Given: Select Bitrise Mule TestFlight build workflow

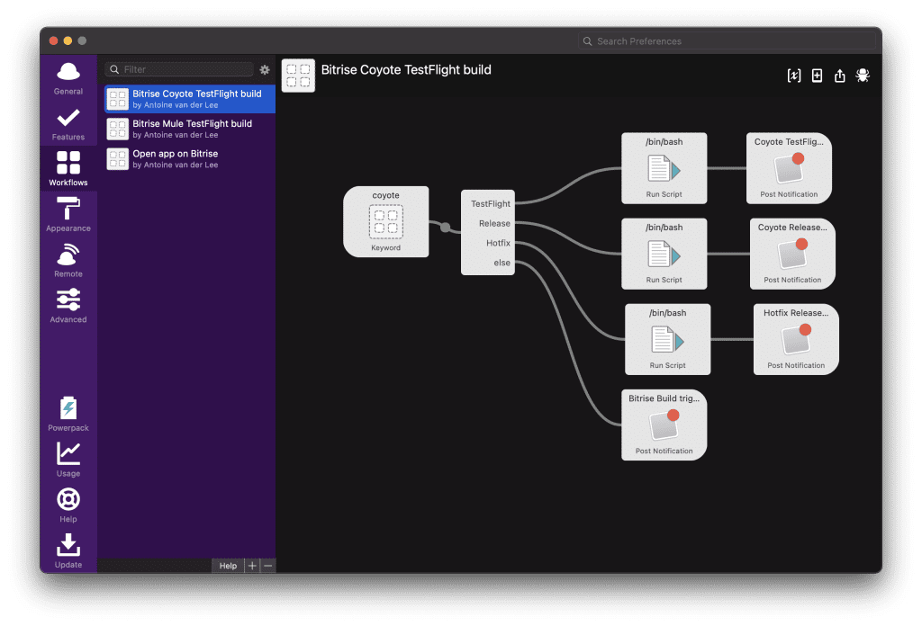Looking at the screenshot, I should (x=189, y=129).
